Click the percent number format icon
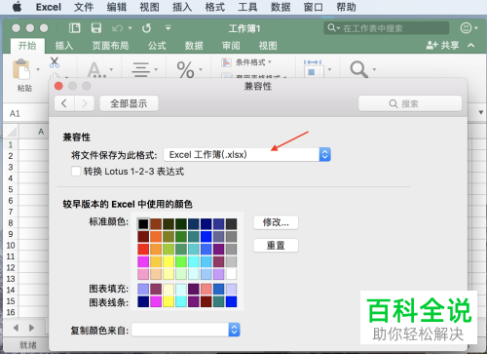Screen dimensions: 487x354 pyautogui.click(x=185, y=69)
